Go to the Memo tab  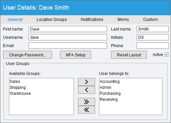(123, 20)
